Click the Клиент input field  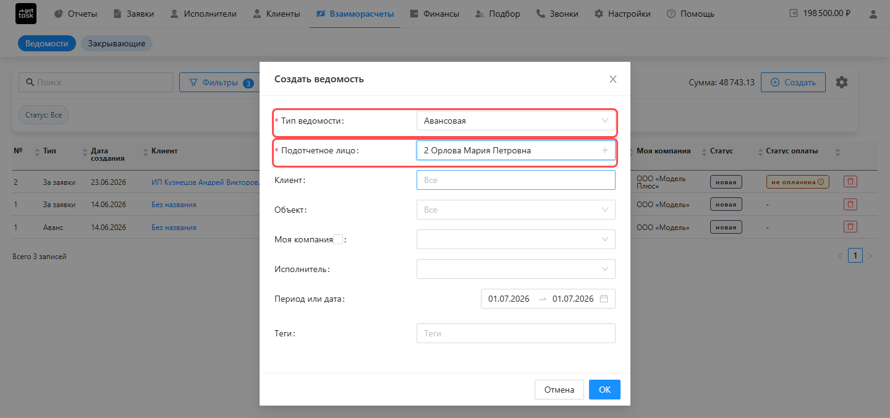[x=516, y=180]
